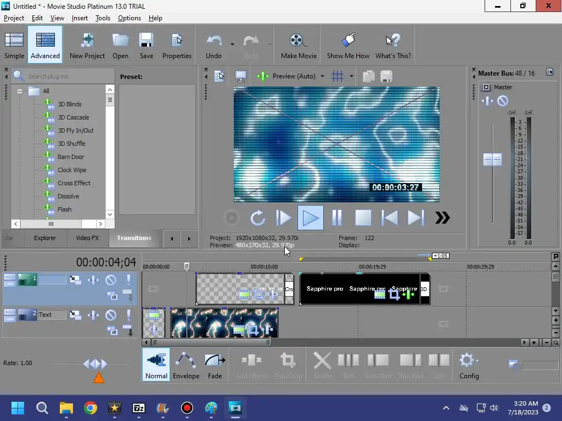Open Master FX on Master Bus

click(487, 101)
